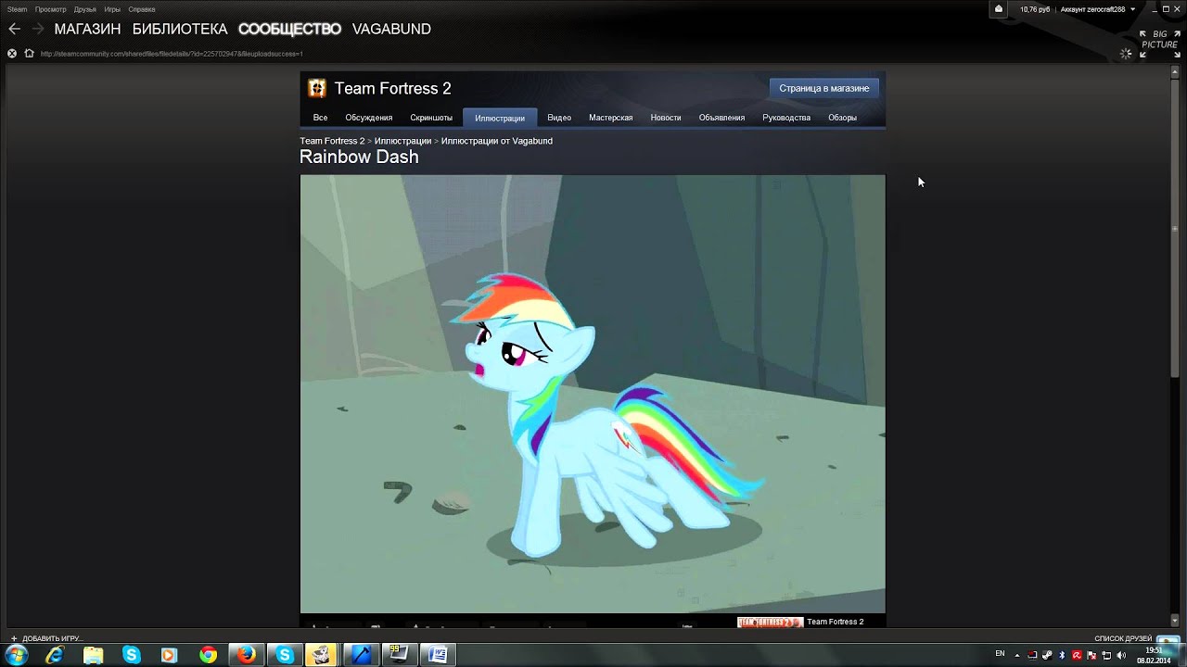Switch to the running Skype window
The image size is (1187, 667).
coord(285,655)
